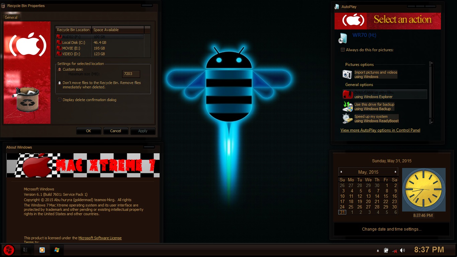Click the 195 GB space value
The image size is (457, 257).
99,48
